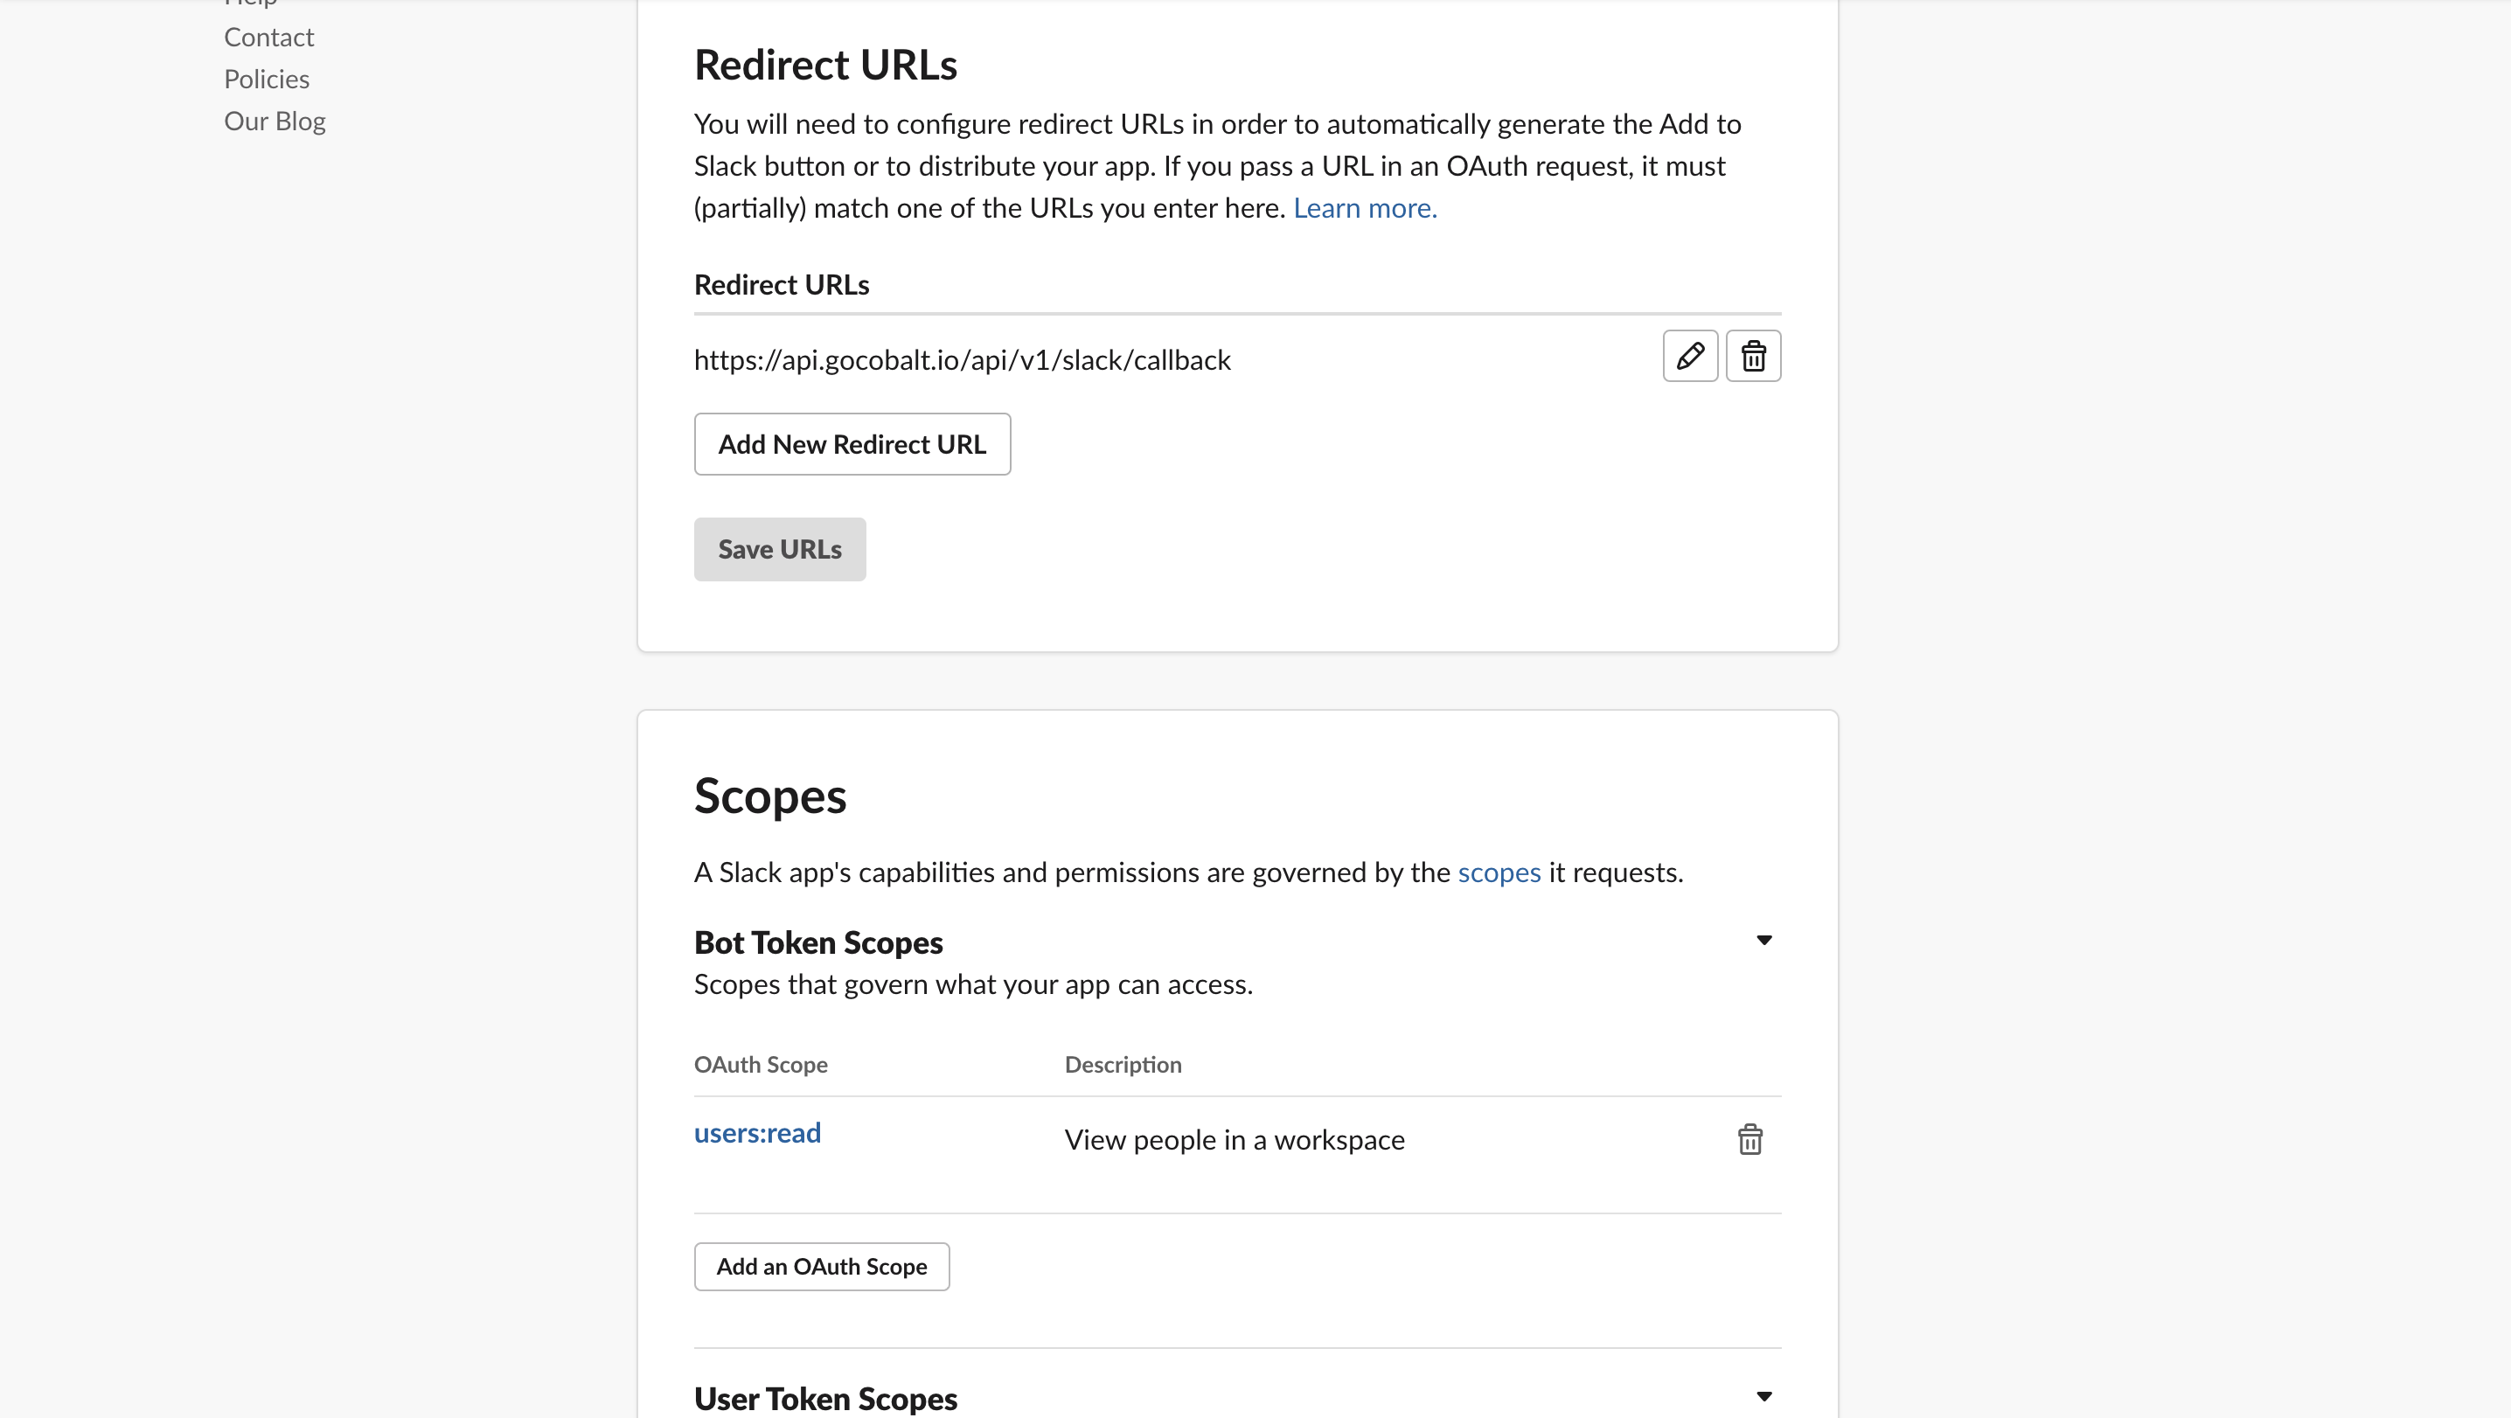Open the Learn more link
This screenshot has height=1418, width=2511.
click(1363, 207)
